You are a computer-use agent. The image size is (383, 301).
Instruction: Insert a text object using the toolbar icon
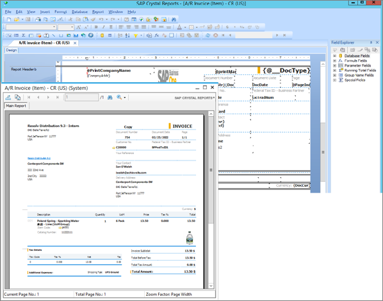coord(8,35)
